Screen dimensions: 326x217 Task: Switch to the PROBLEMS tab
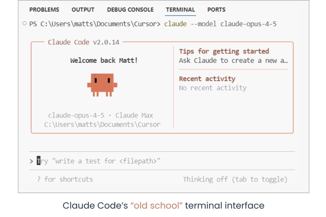pos(44,10)
